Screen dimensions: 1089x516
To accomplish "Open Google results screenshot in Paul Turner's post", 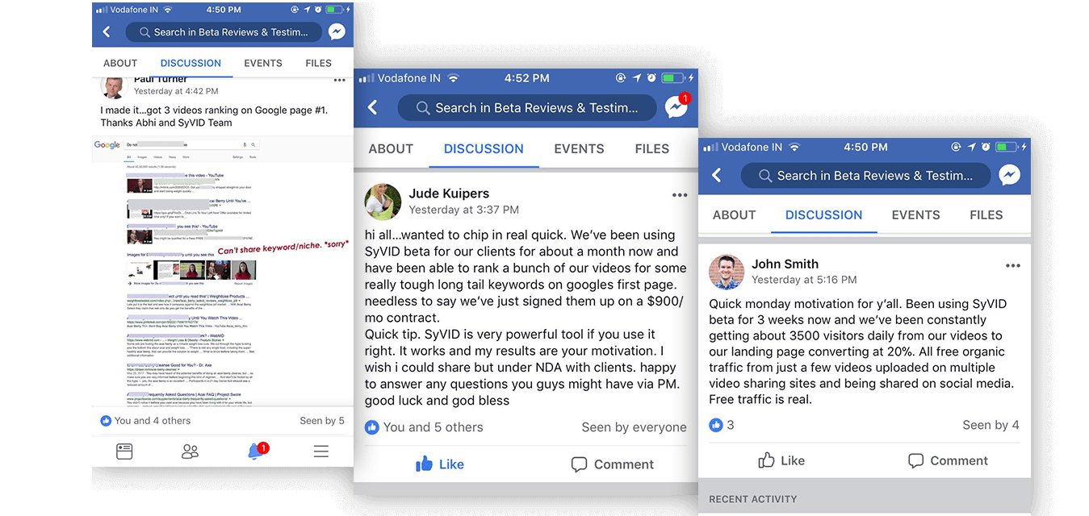I will [177, 271].
